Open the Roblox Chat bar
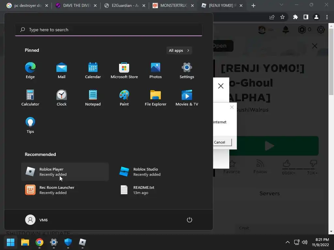 tap(282, 228)
